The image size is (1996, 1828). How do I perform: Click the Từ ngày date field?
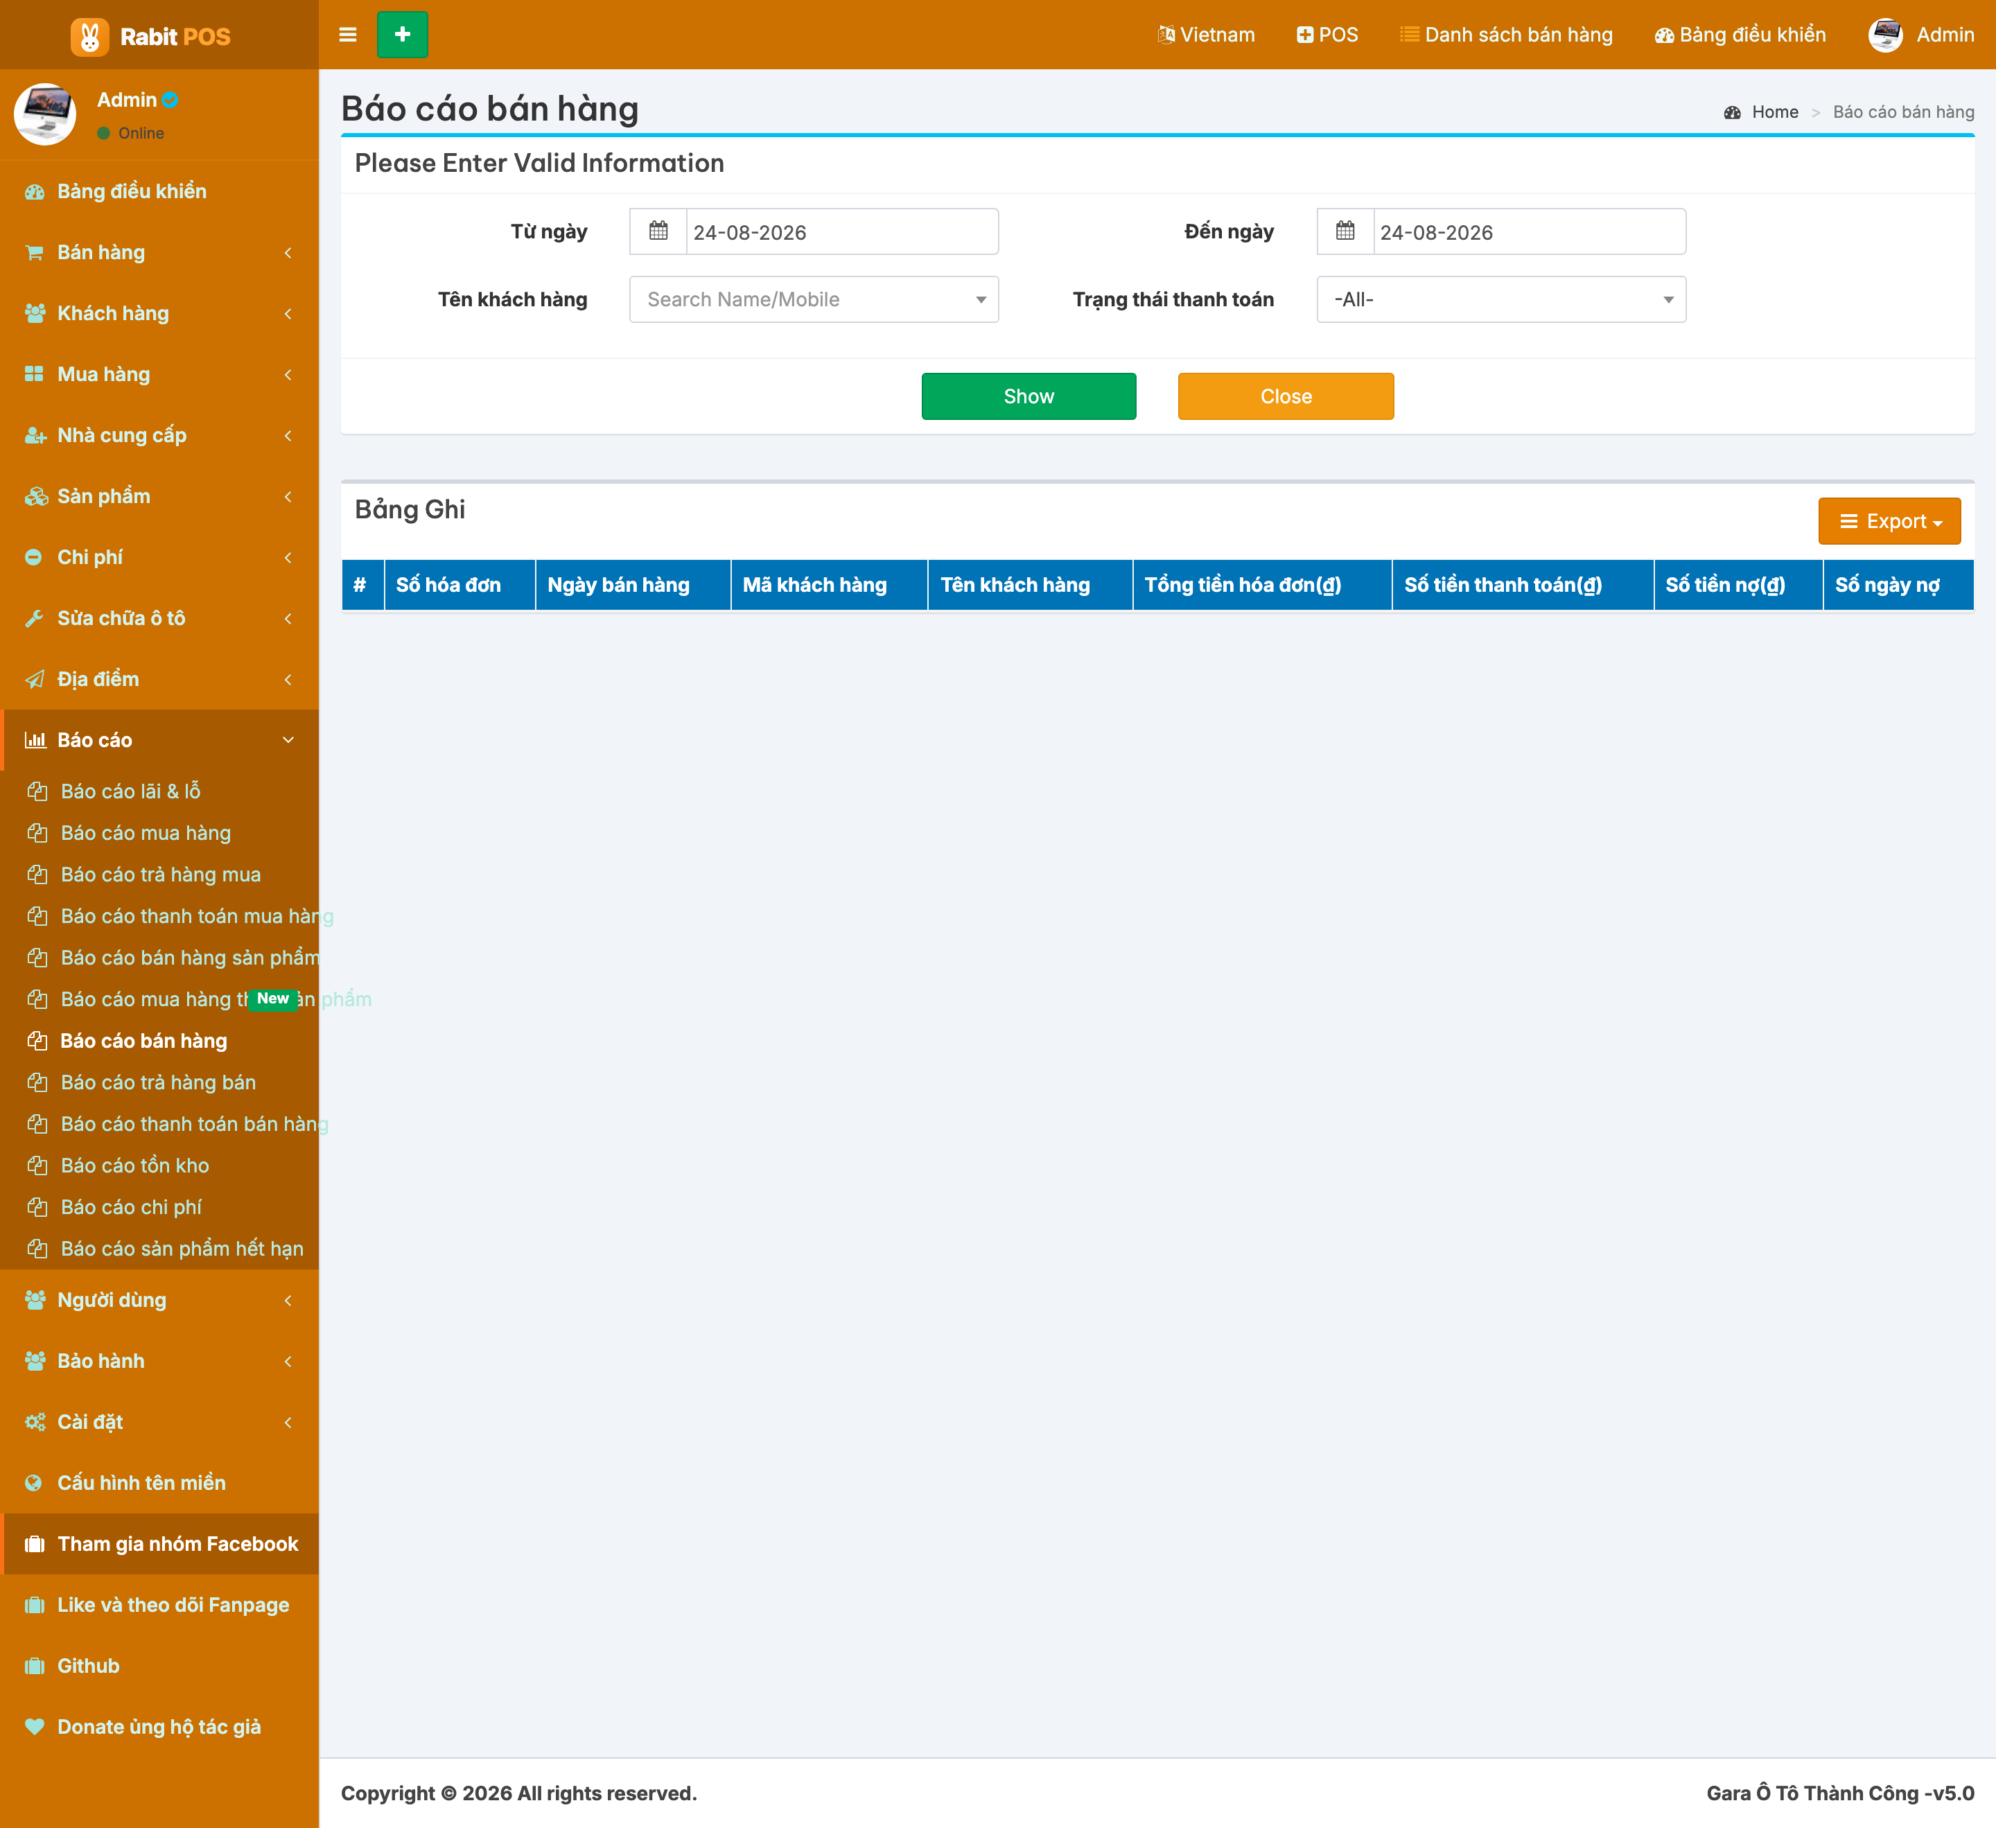click(843, 231)
